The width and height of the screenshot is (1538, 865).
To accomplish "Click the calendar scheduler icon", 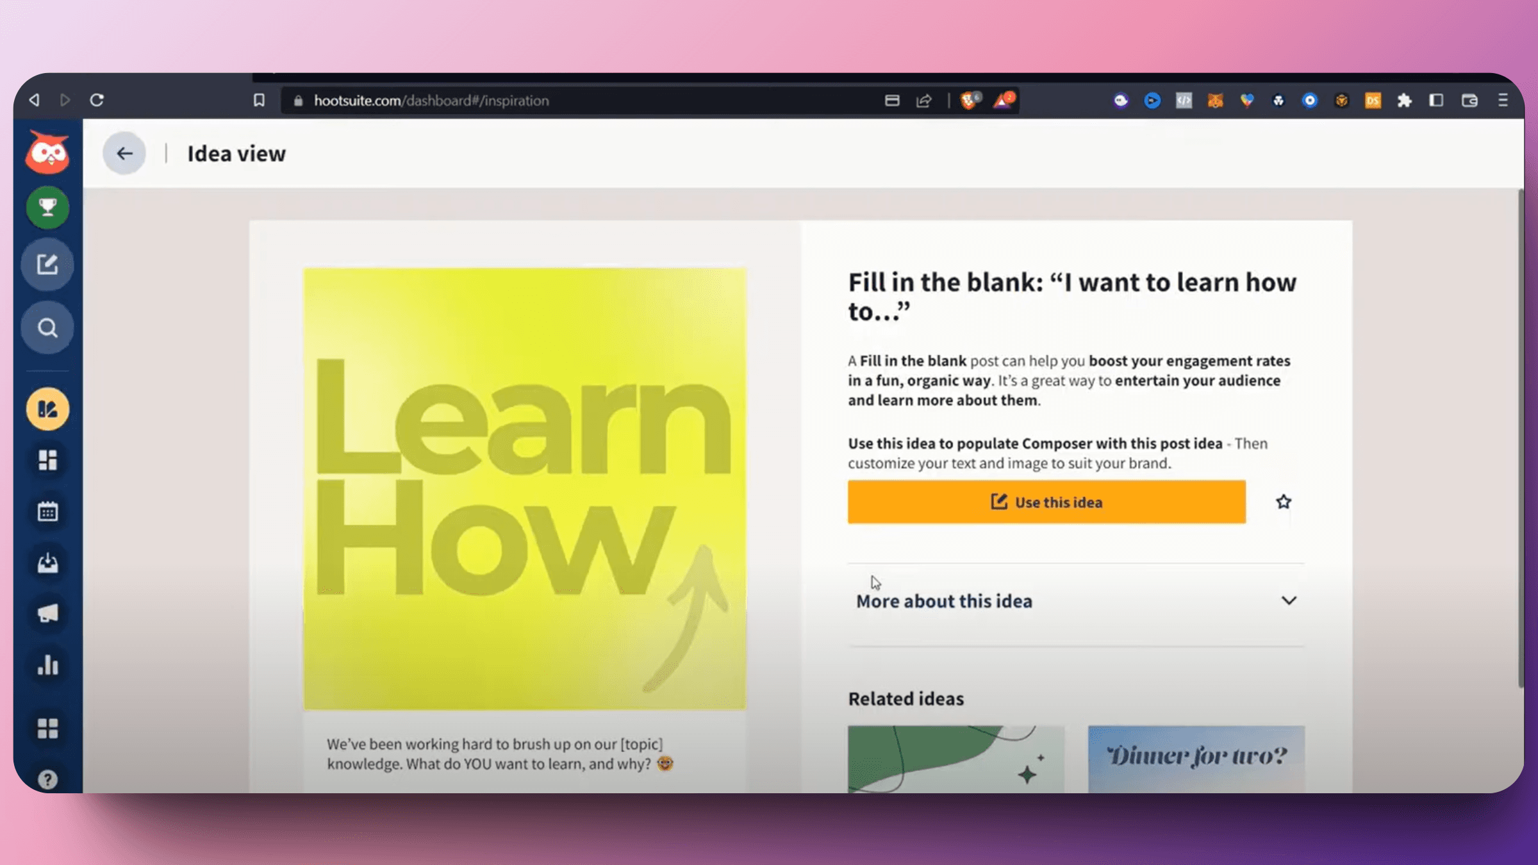I will [47, 511].
